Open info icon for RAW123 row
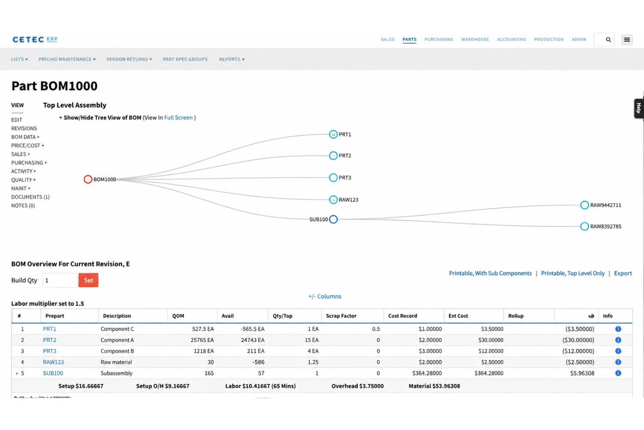 pyautogui.click(x=618, y=362)
